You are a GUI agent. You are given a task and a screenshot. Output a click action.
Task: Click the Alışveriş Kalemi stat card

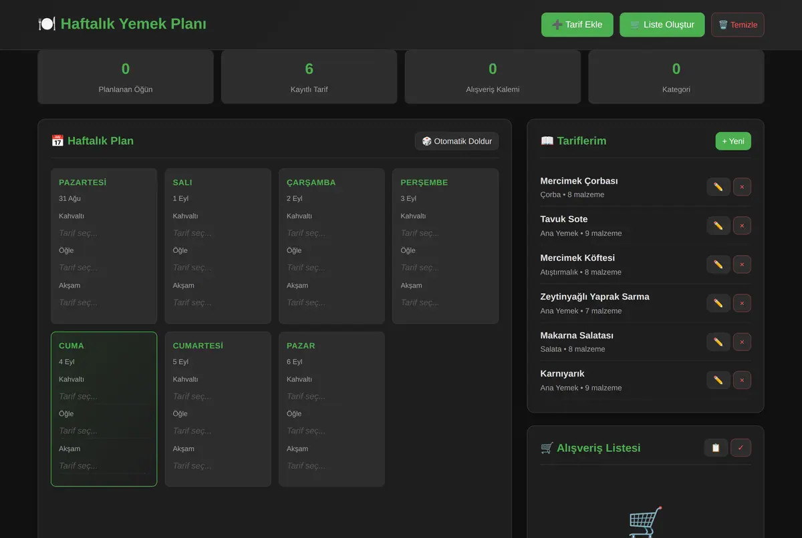click(493, 77)
